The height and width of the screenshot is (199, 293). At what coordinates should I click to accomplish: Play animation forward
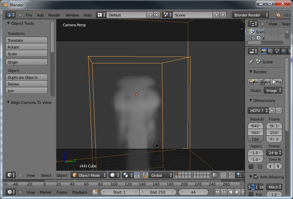237,192
